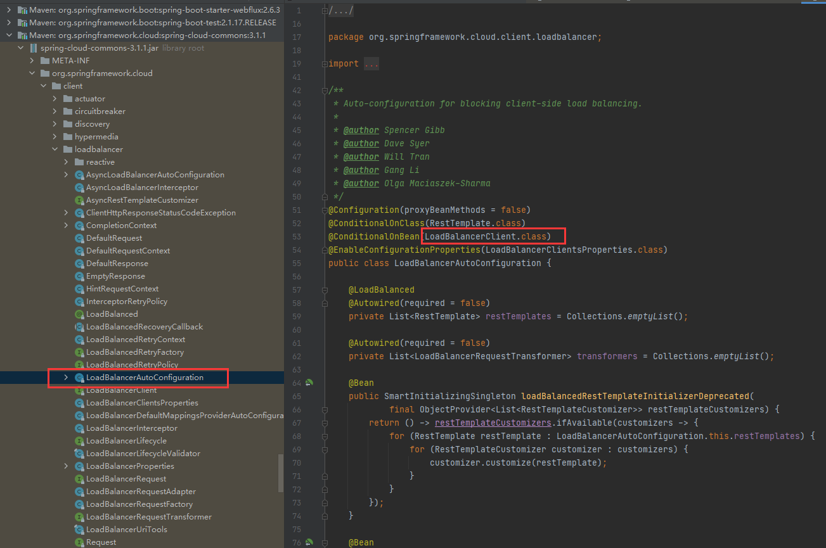Click the LoadBalancedRetryPolicy interface icon
The image size is (826, 548).
tap(79, 365)
